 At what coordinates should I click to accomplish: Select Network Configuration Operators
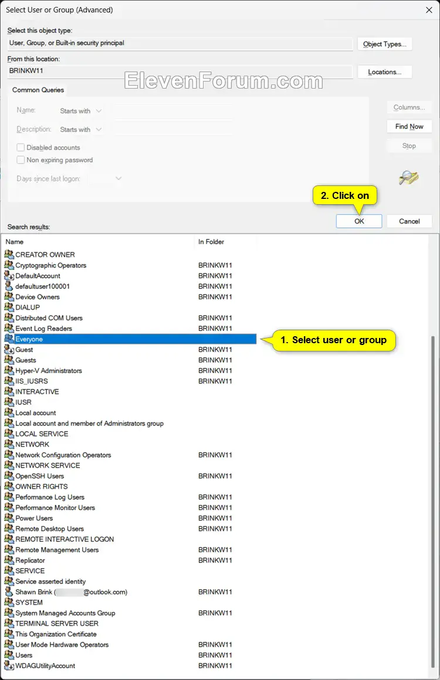pos(63,455)
